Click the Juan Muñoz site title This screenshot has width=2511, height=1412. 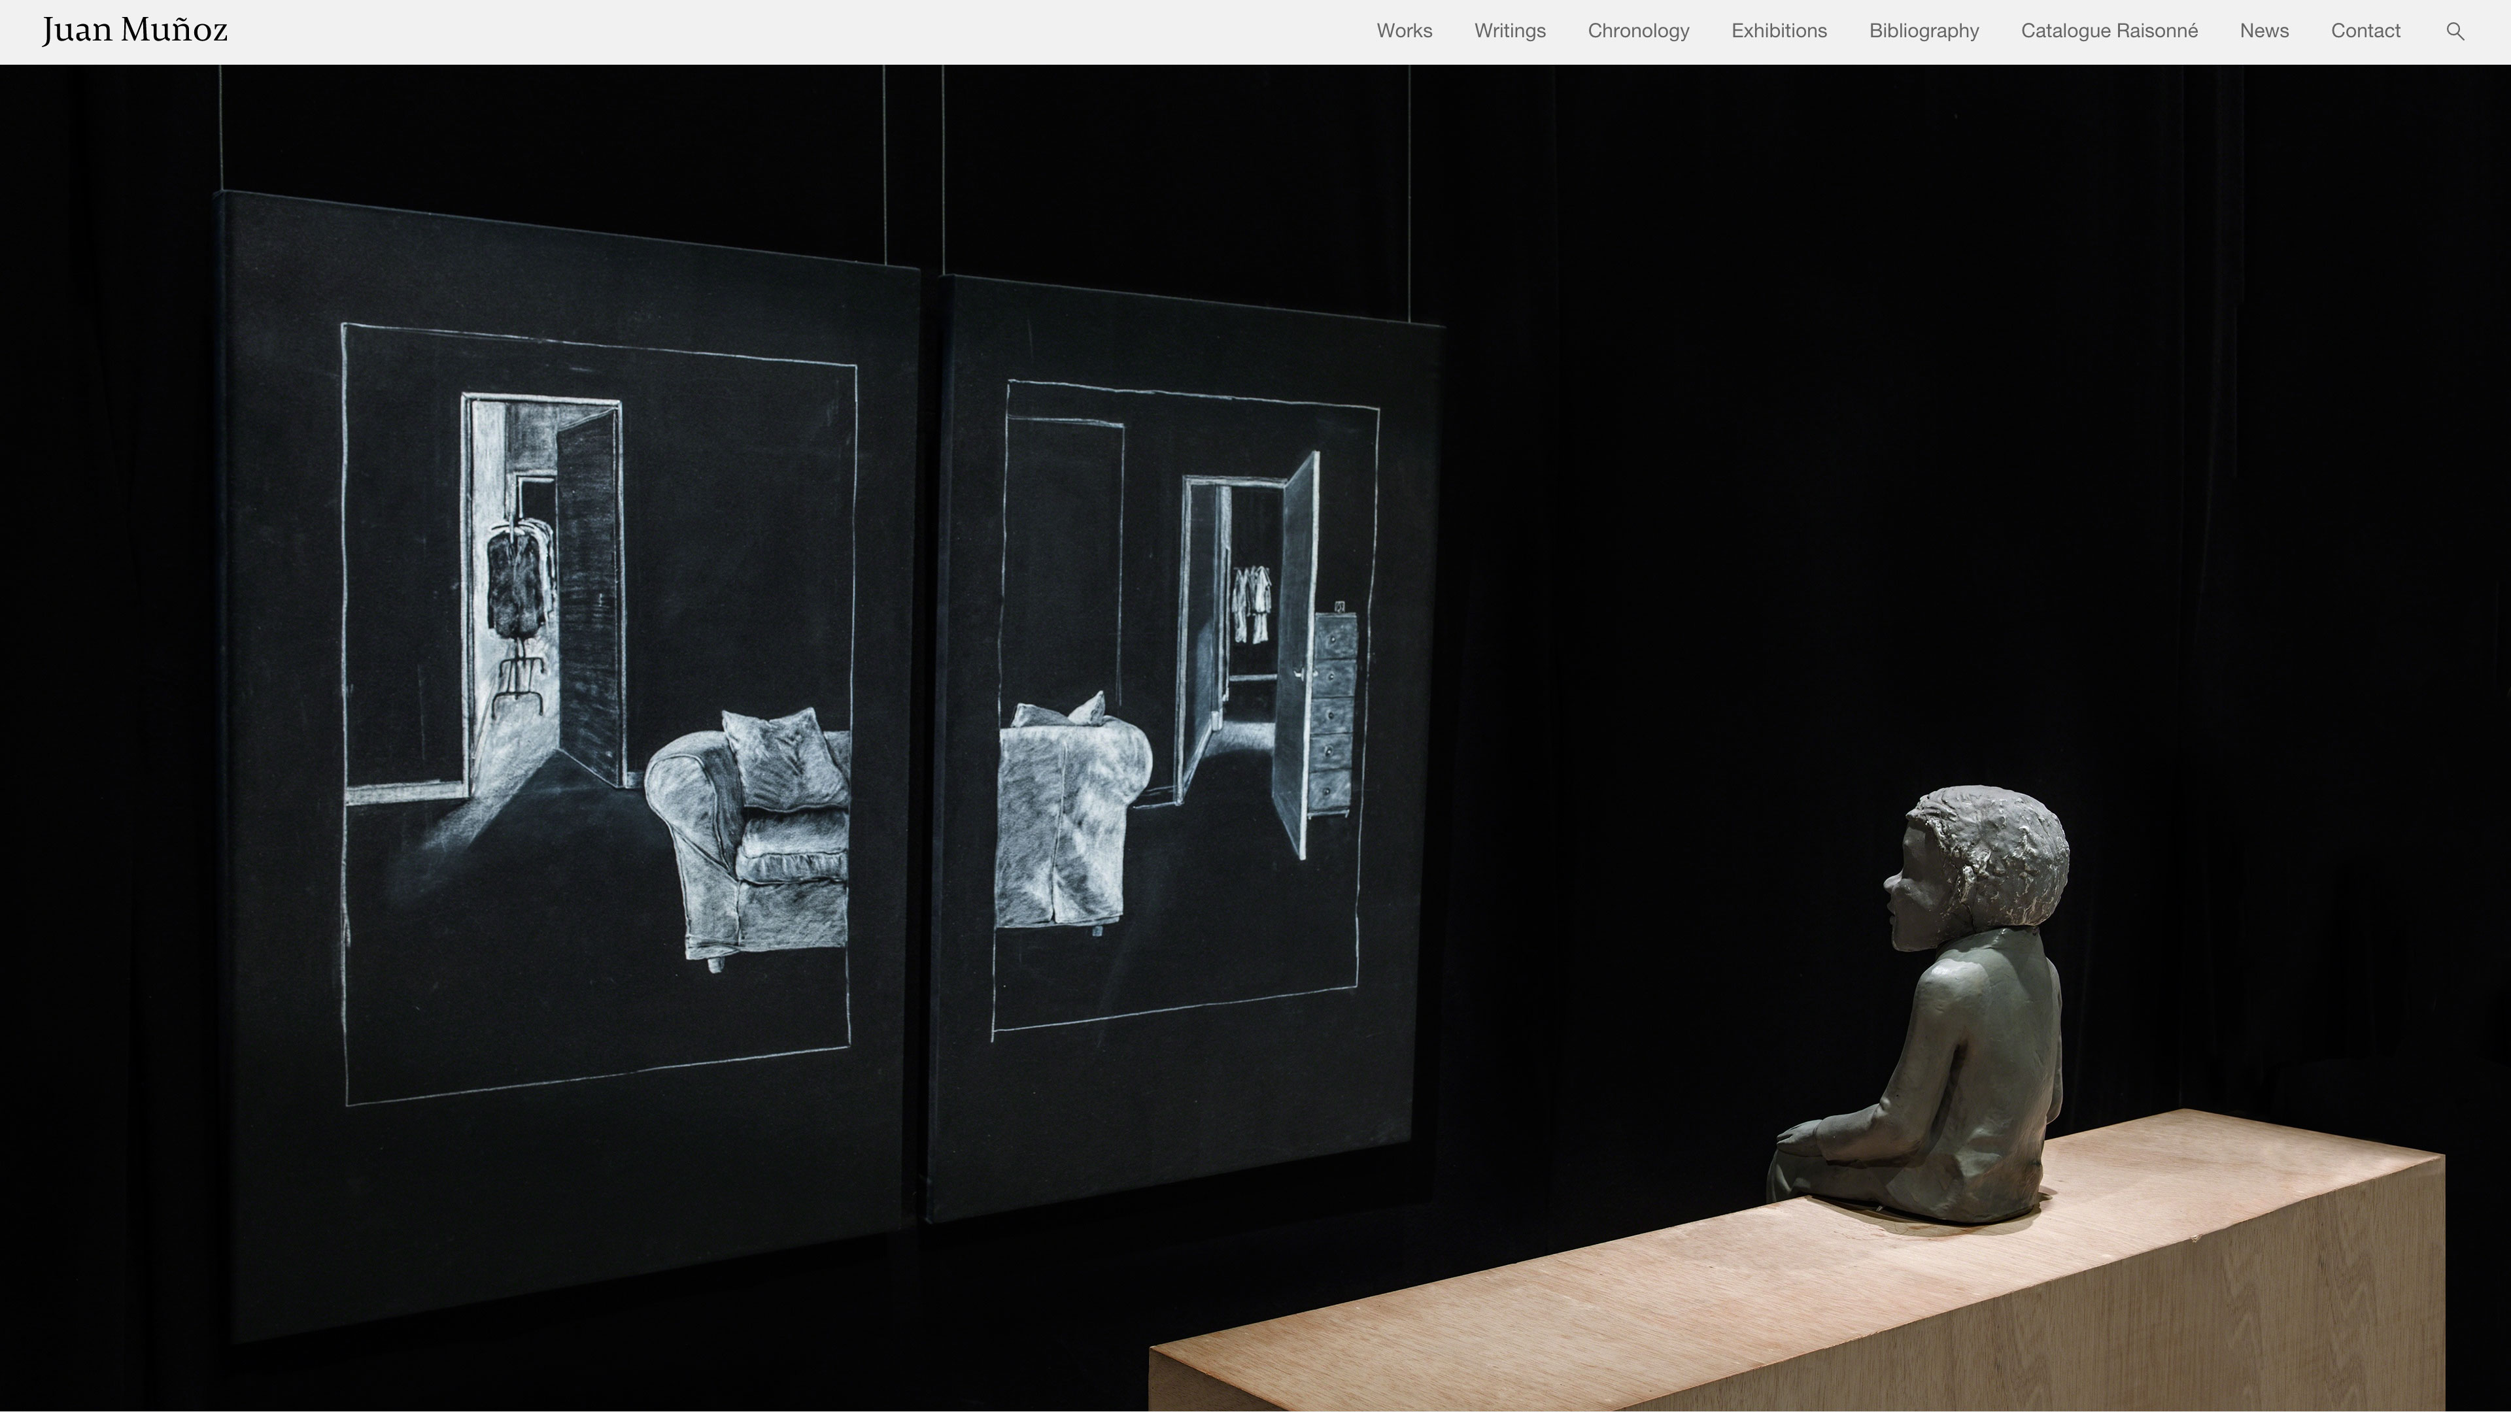point(135,31)
